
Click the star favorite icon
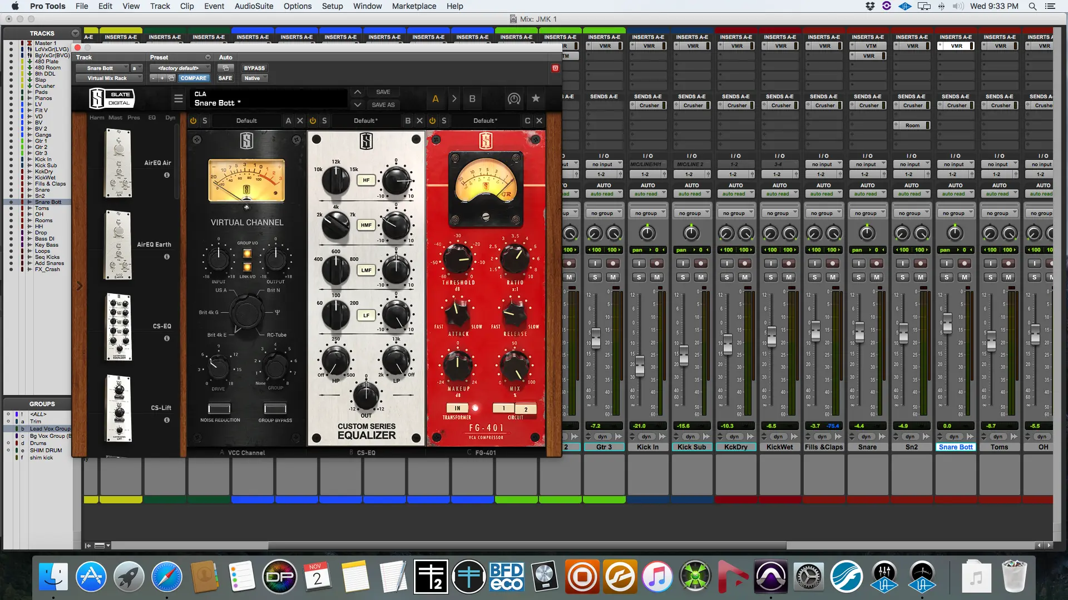(x=536, y=98)
